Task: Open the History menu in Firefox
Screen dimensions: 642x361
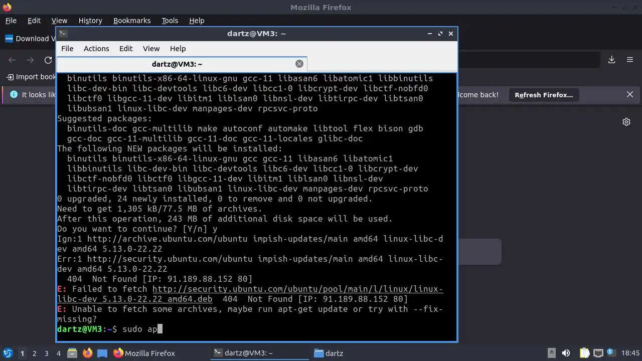Action: pos(90,21)
